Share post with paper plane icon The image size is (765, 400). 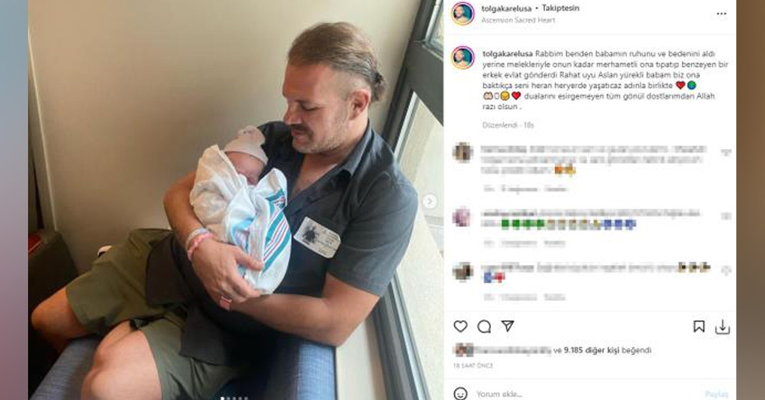point(507,326)
